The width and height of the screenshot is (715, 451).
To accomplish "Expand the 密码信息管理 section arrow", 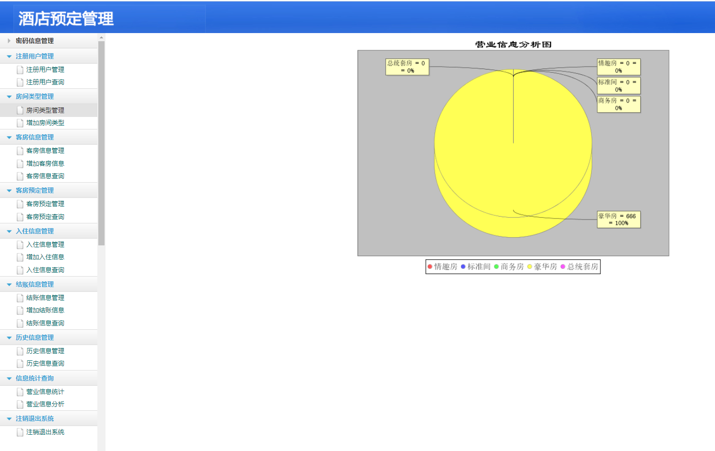I will [9, 41].
